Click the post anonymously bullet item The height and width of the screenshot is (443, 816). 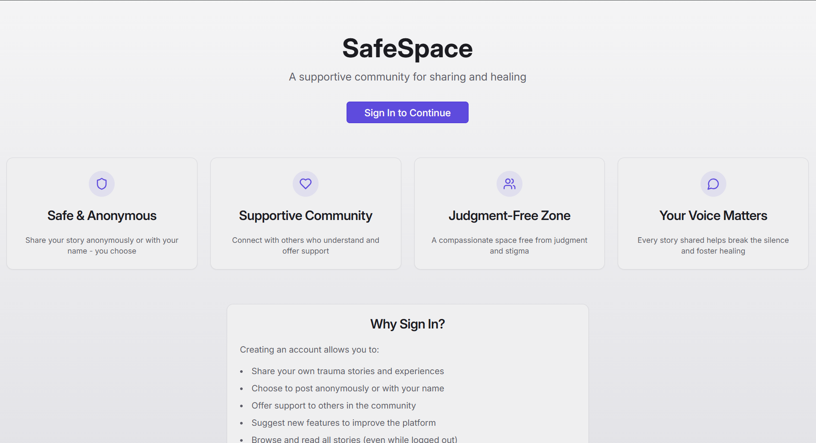tap(347, 388)
